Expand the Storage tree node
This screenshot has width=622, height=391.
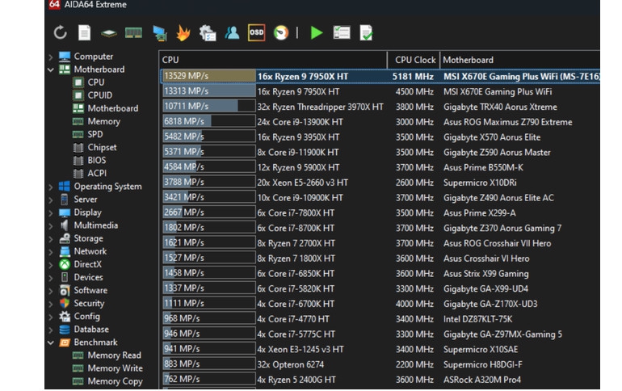pyautogui.click(x=51, y=239)
